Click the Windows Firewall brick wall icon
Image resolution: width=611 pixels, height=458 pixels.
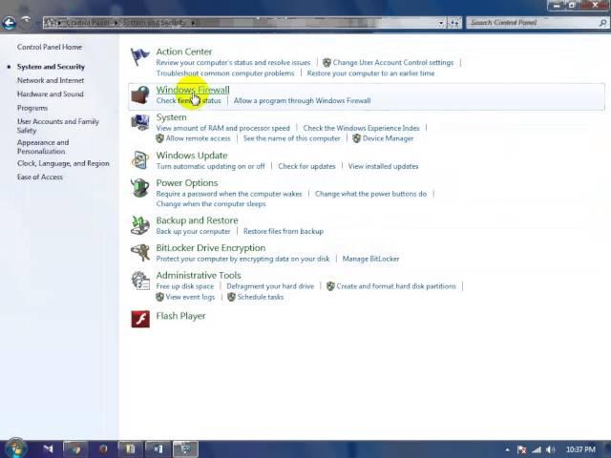point(140,95)
